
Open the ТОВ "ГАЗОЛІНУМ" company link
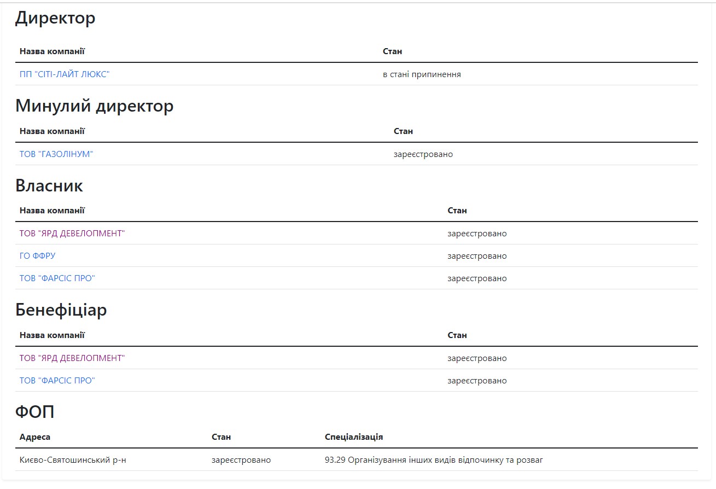56,154
